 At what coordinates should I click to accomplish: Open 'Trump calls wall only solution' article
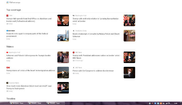pos(96,20)
